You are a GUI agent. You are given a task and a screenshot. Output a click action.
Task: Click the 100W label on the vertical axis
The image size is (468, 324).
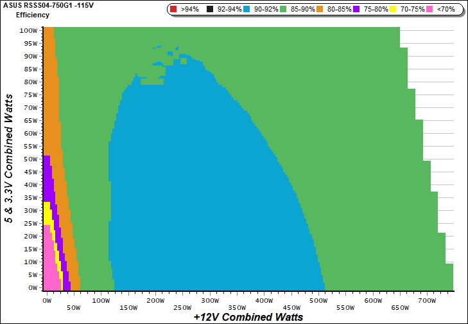[28, 30]
